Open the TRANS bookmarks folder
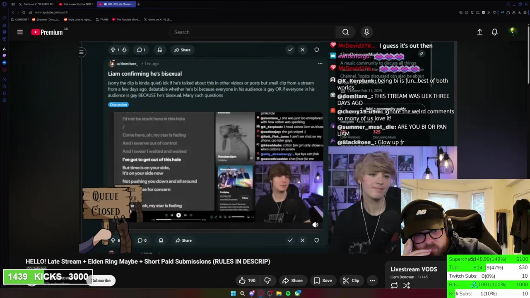The image size is (530, 298). tap(103, 19)
